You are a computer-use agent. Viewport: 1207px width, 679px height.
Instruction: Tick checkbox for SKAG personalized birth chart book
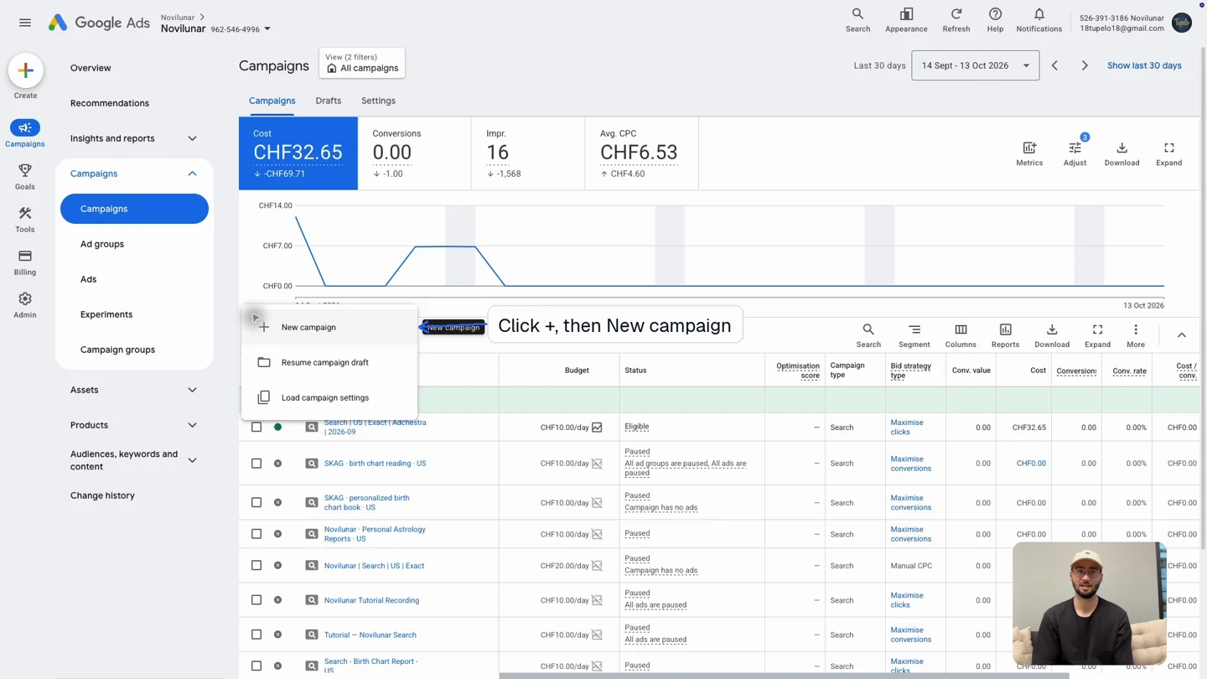(256, 502)
